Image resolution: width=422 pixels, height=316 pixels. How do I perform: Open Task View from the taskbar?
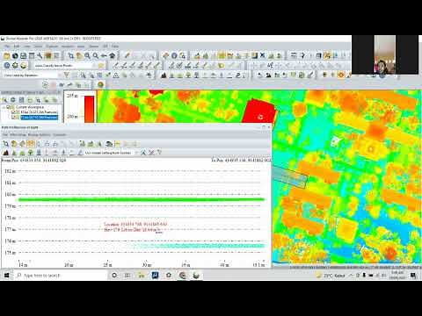[x=127, y=276]
